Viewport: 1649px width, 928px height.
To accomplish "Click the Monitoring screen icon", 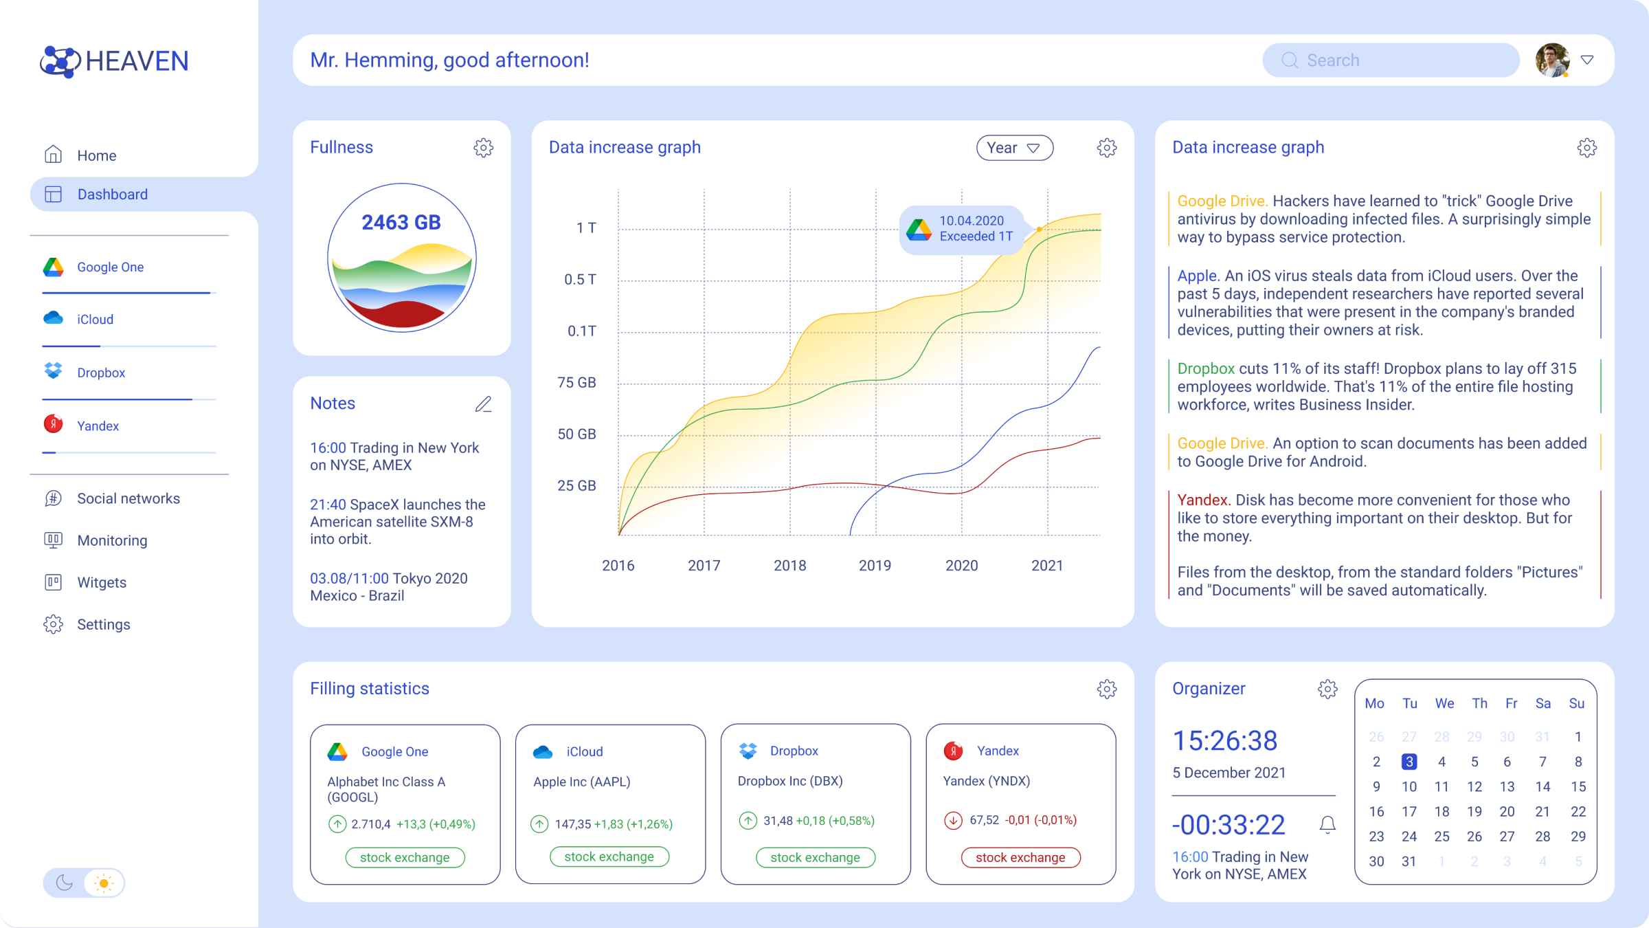I will (x=53, y=540).
